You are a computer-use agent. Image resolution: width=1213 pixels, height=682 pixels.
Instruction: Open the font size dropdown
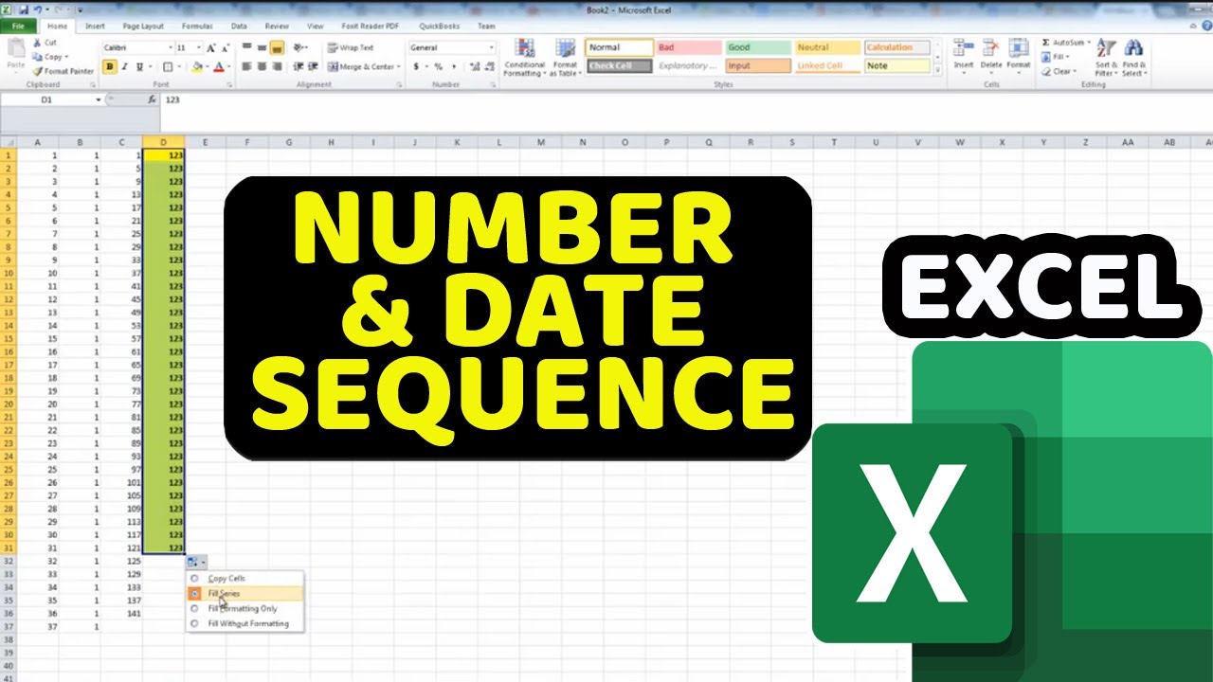(198, 47)
